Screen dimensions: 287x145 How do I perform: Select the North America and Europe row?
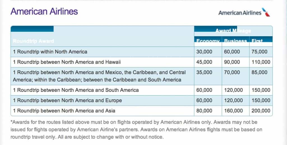click(142, 100)
